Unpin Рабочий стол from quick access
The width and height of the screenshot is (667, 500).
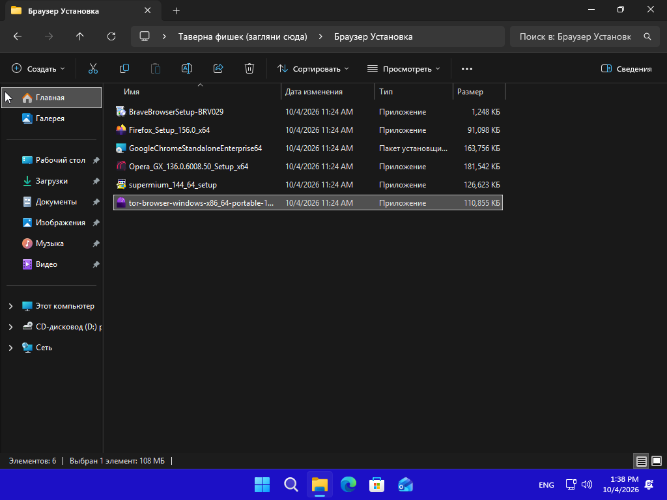tap(96, 160)
